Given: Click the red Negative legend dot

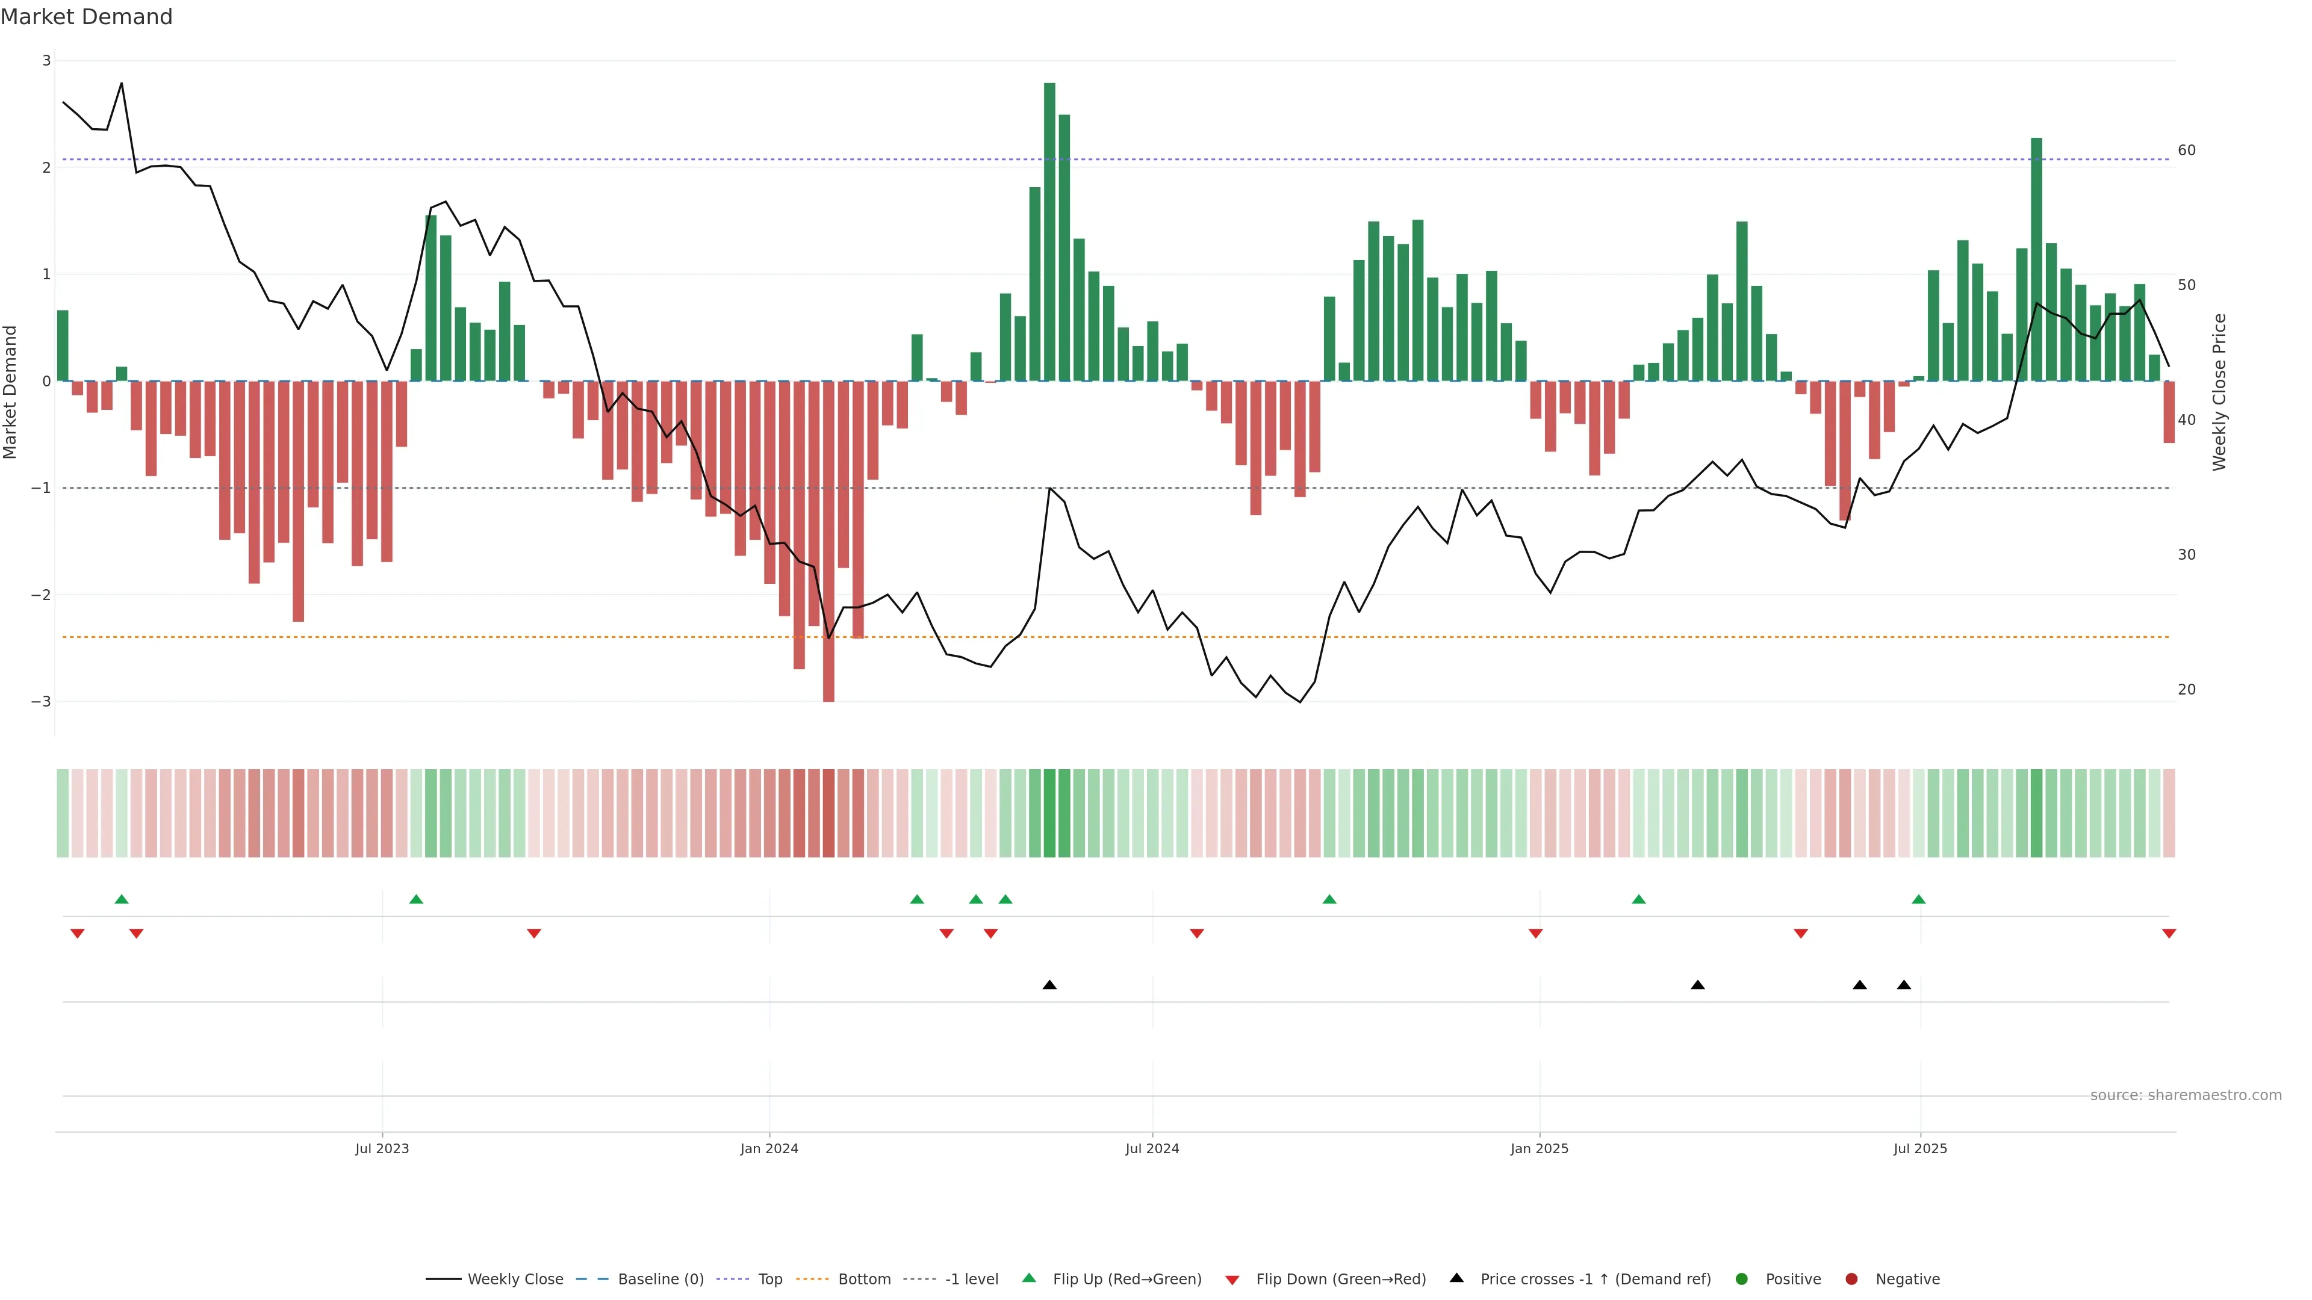Looking at the screenshot, I should coord(1851,1280).
